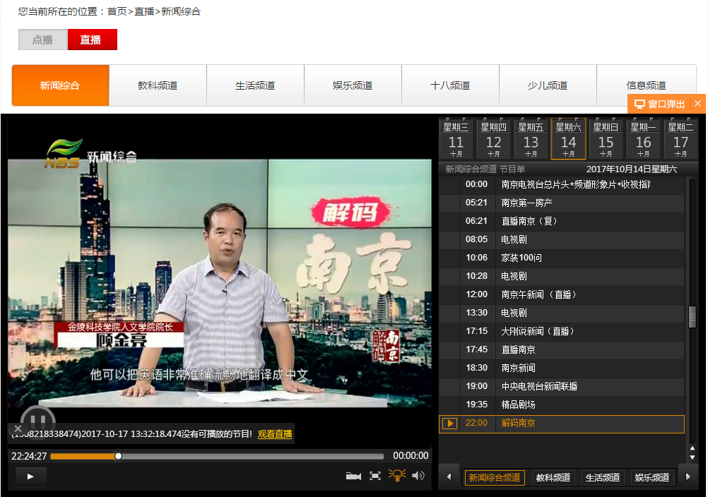Screen dimensions: 708x497
Task: Click the play icon beside 22:00 program
Action: tap(449, 424)
